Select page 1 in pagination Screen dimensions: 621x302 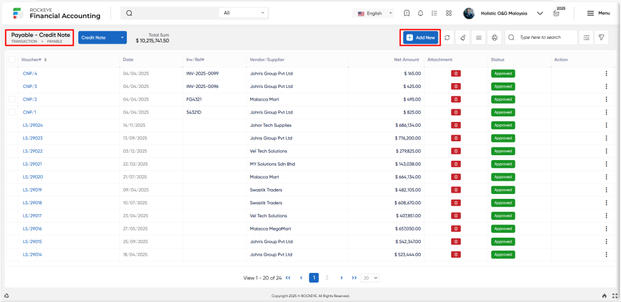click(x=314, y=278)
